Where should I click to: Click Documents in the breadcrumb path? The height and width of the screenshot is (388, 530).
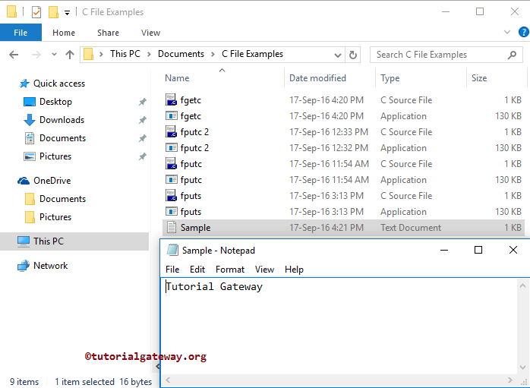(181, 54)
